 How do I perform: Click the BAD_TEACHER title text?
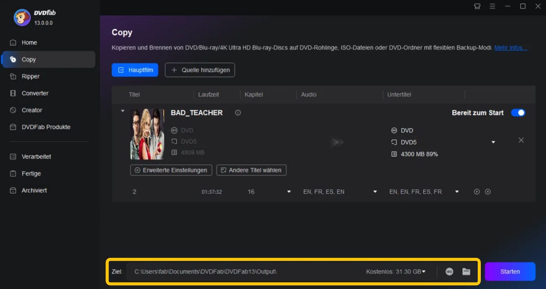196,113
